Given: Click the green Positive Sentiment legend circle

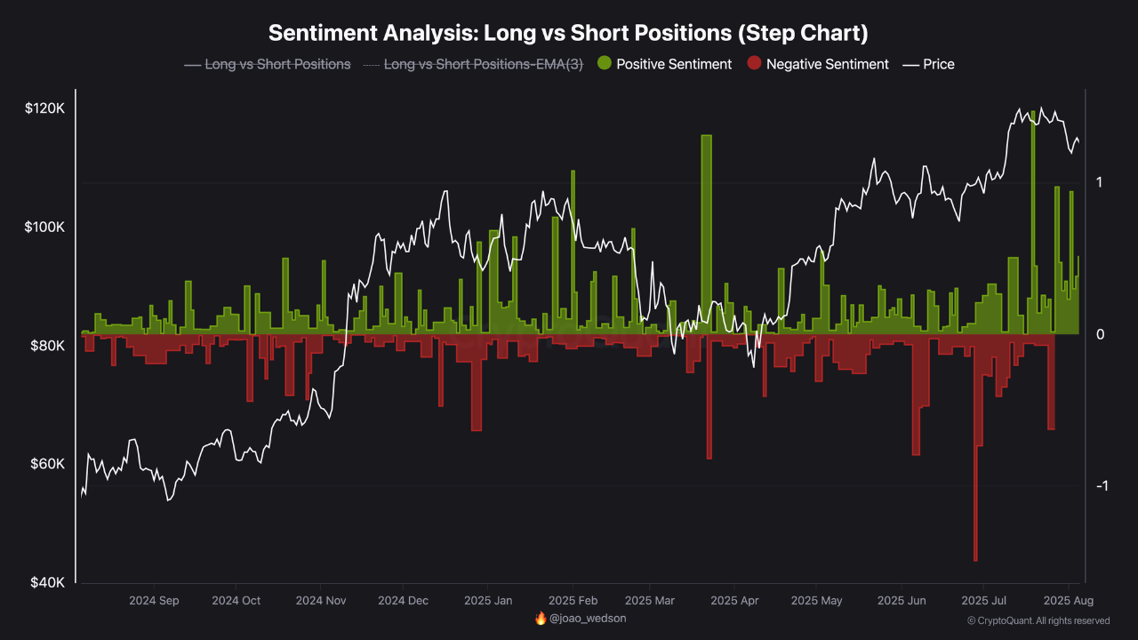Looking at the screenshot, I should [605, 64].
